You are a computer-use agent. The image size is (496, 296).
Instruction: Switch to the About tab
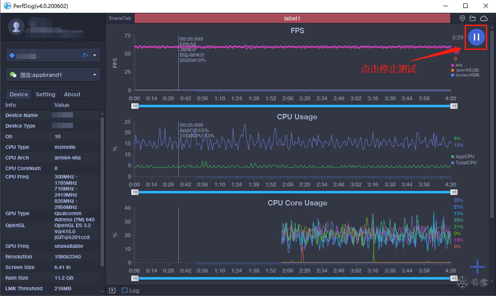pyautogui.click(x=72, y=95)
